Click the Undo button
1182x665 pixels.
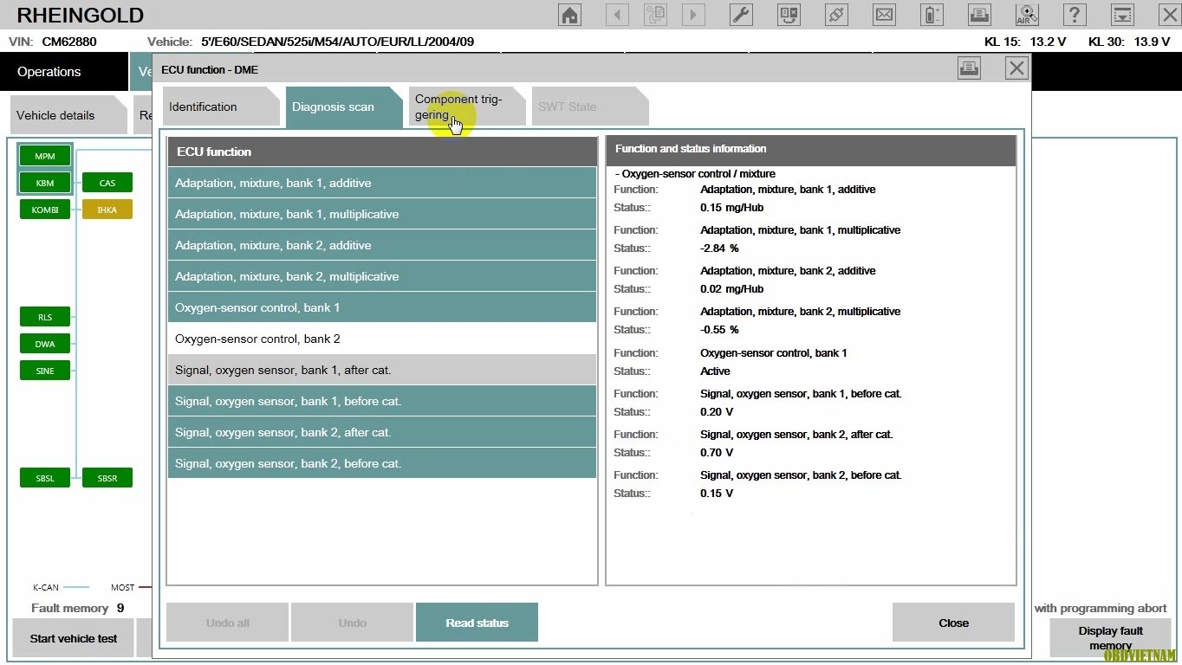coord(352,623)
